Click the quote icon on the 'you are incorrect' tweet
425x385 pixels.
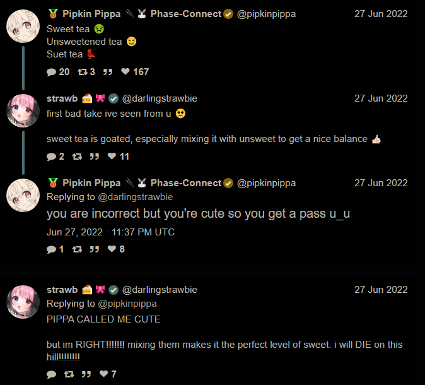95,249
